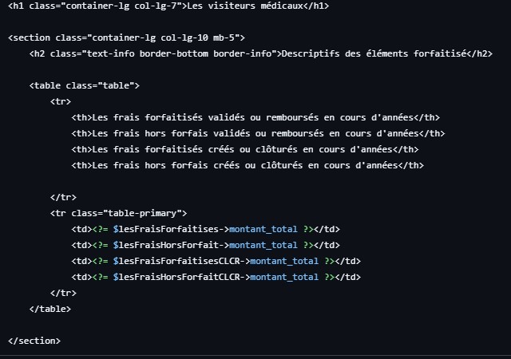Click the closing tr tag above table-primary row
Viewport: 511px width, 359px height.
tap(63, 197)
